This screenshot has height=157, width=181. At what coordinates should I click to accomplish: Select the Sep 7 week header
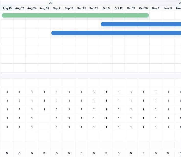(57, 8)
